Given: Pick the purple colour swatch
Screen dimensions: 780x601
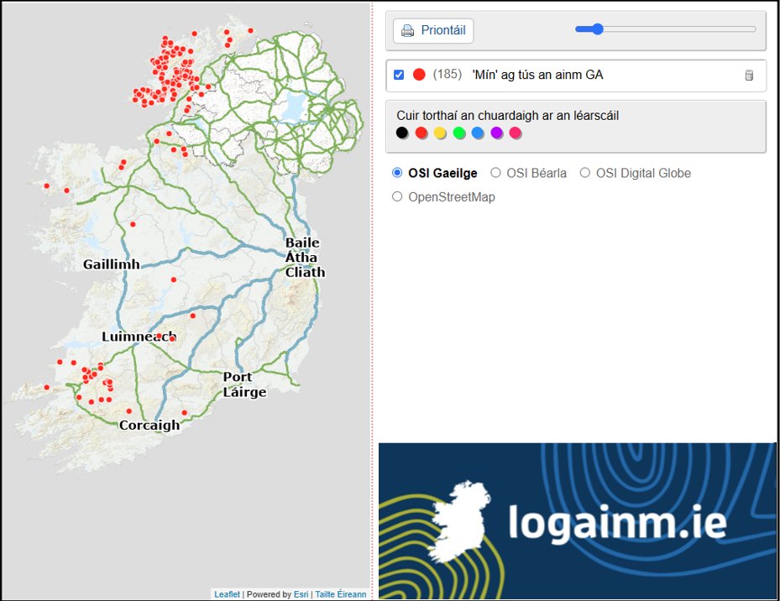Looking at the screenshot, I should (x=496, y=133).
